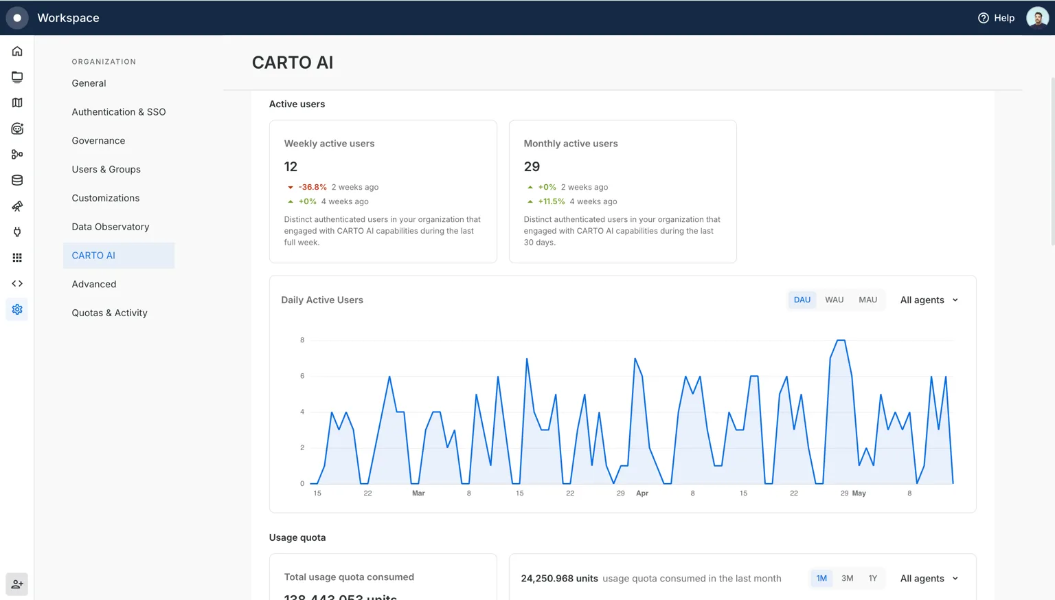Navigate to Users & Groups

106,169
